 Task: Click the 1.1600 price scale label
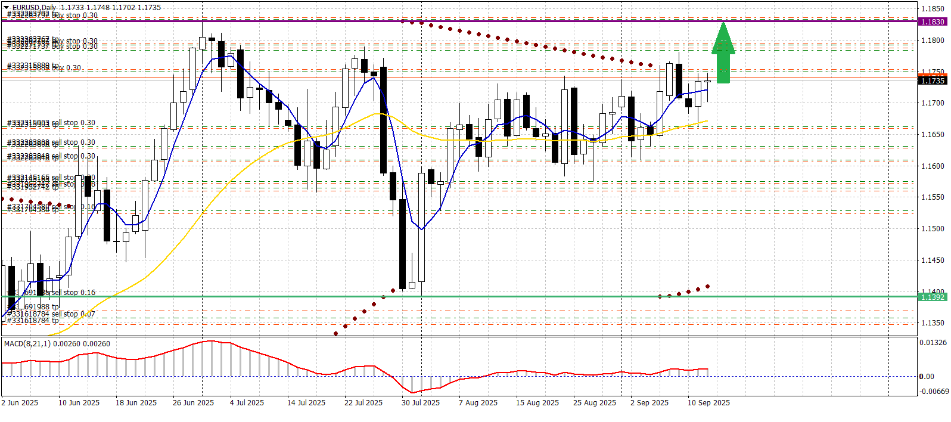pyautogui.click(x=933, y=166)
